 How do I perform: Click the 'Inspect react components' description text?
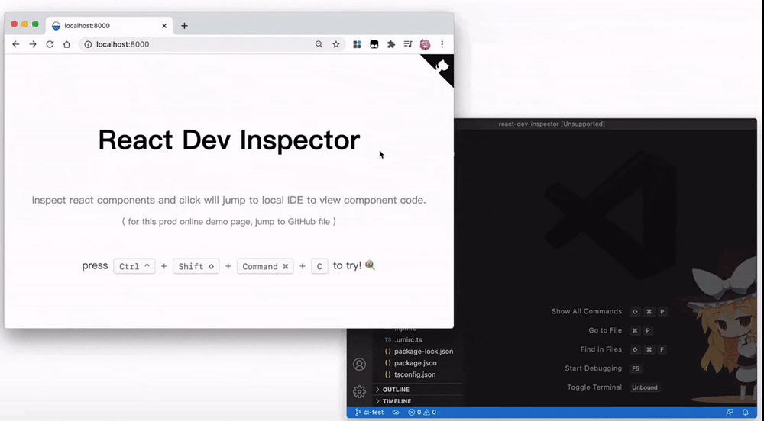pos(228,201)
